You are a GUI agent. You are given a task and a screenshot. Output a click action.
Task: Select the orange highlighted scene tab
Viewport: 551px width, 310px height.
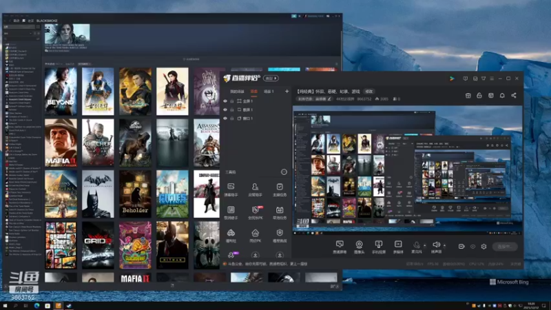tap(253, 92)
